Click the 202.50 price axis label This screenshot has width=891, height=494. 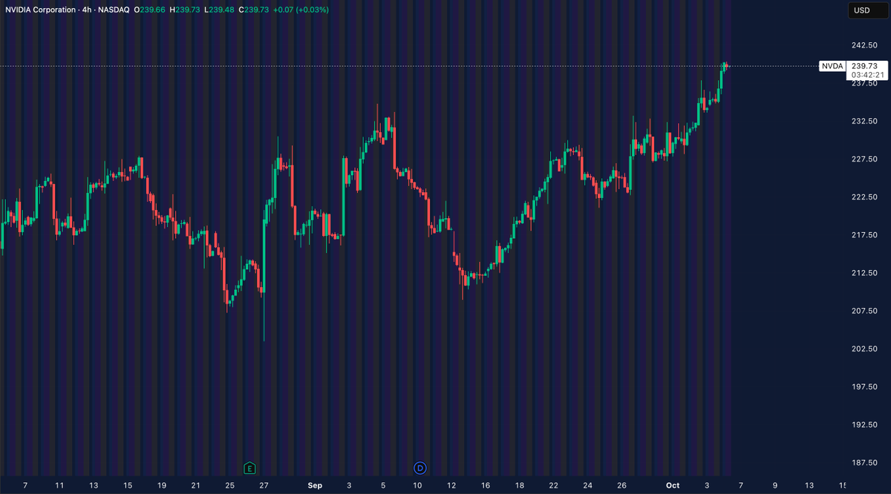pyautogui.click(x=864, y=349)
